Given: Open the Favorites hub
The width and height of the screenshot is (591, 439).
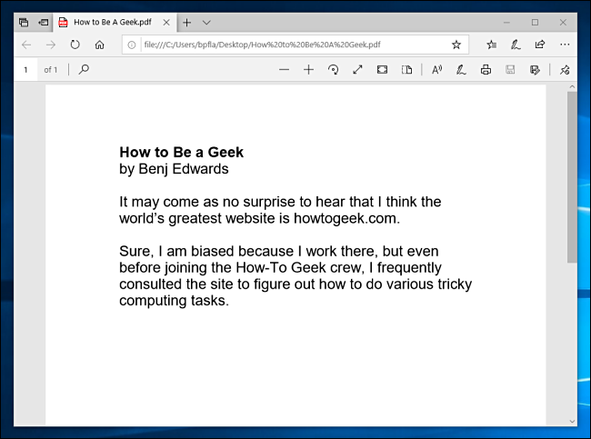Looking at the screenshot, I should click(x=492, y=45).
